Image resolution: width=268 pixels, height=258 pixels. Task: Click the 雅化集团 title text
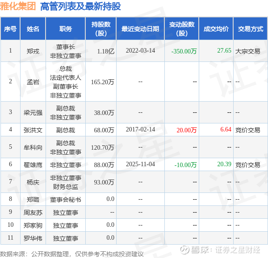pyautogui.click(x=18, y=7)
